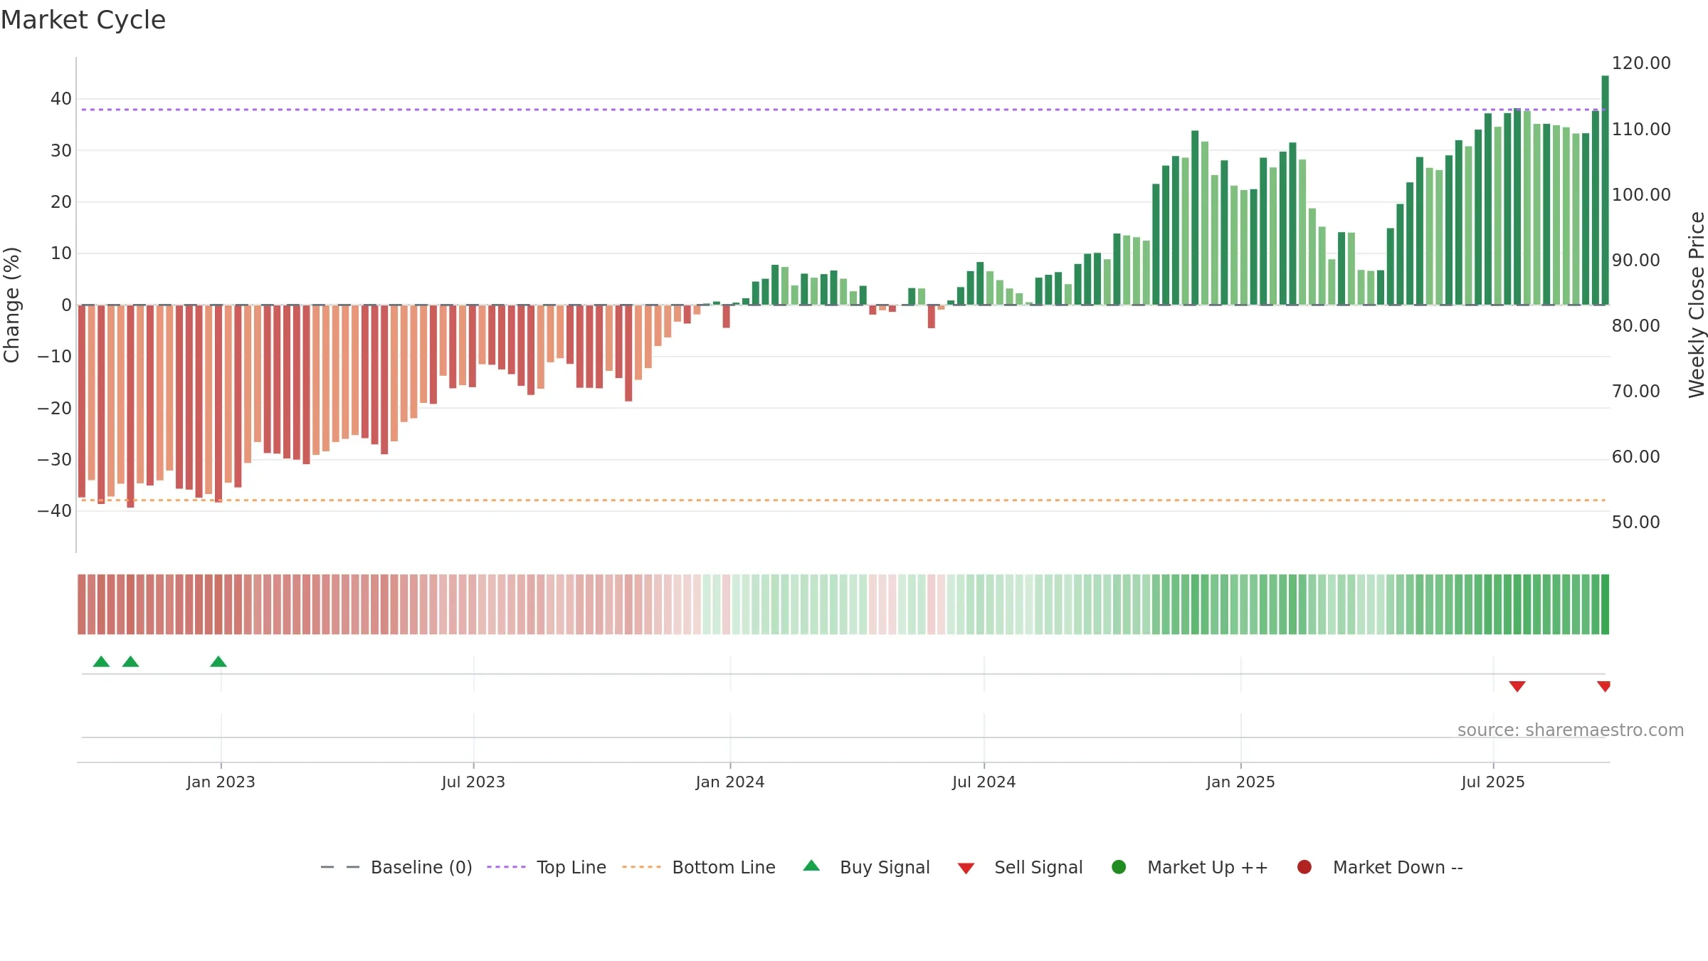1708x961 pixels.
Task: Click the last sell signal marker at chart end
Action: [x=1603, y=686]
